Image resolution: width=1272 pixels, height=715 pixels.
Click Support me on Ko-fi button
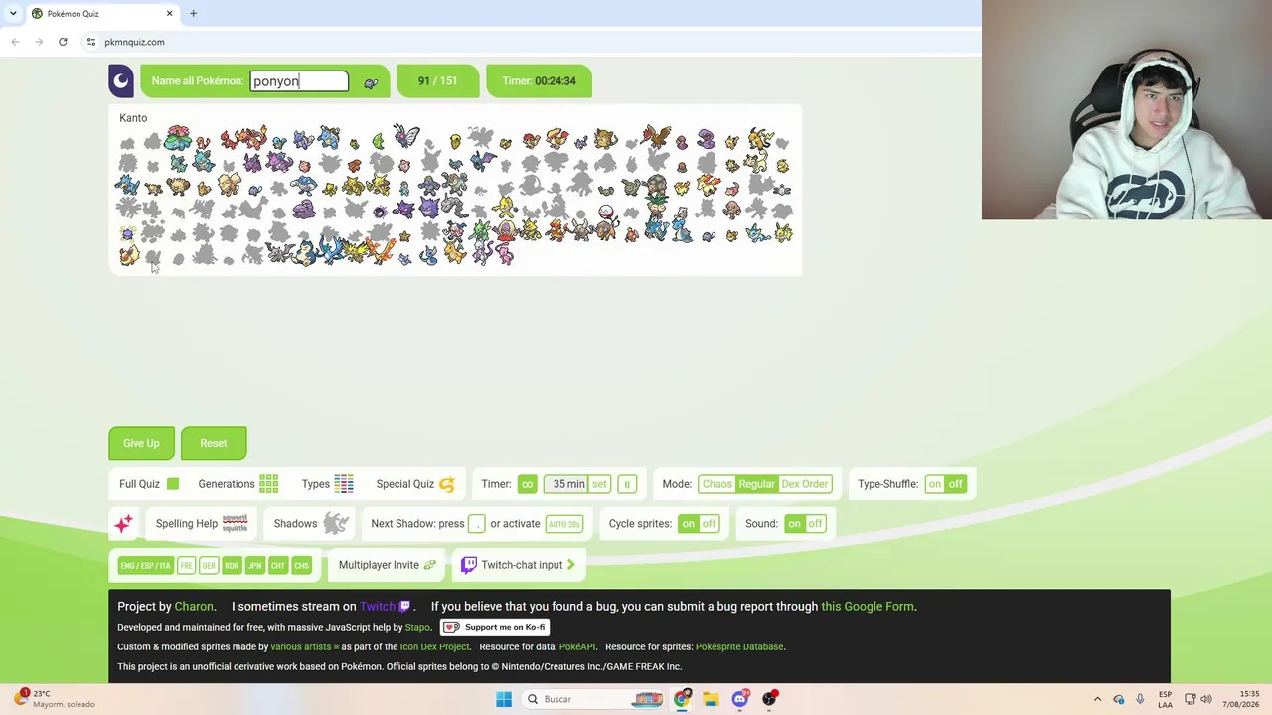[x=495, y=627]
